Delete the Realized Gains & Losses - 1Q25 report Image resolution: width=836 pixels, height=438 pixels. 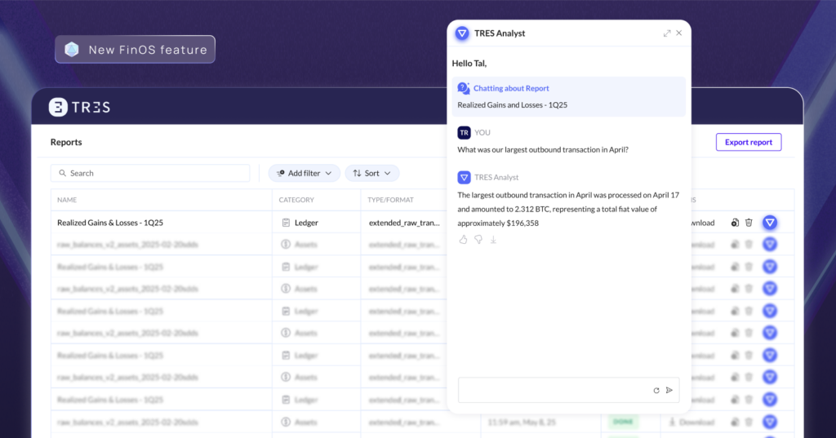(x=749, y=223)
